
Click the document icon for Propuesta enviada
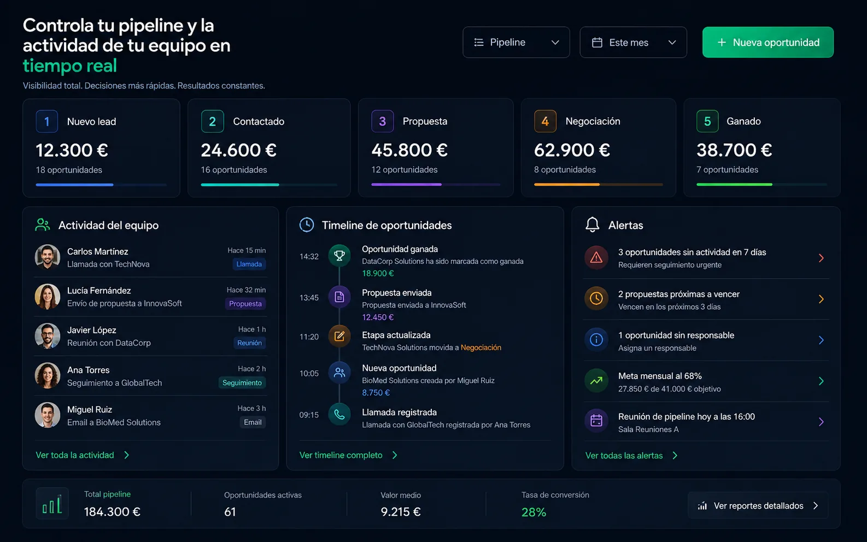(x=339, y=297)
